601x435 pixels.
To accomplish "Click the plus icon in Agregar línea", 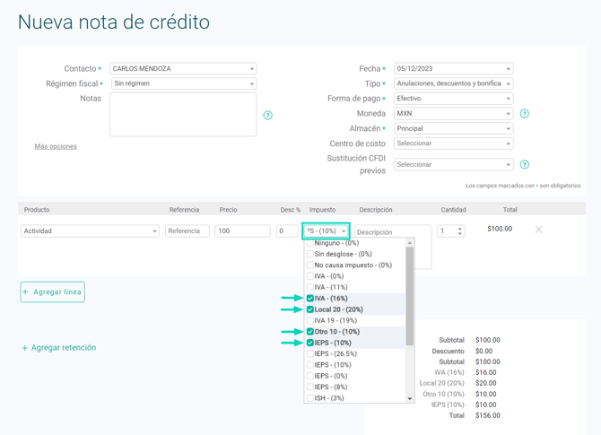I will 27,292.
